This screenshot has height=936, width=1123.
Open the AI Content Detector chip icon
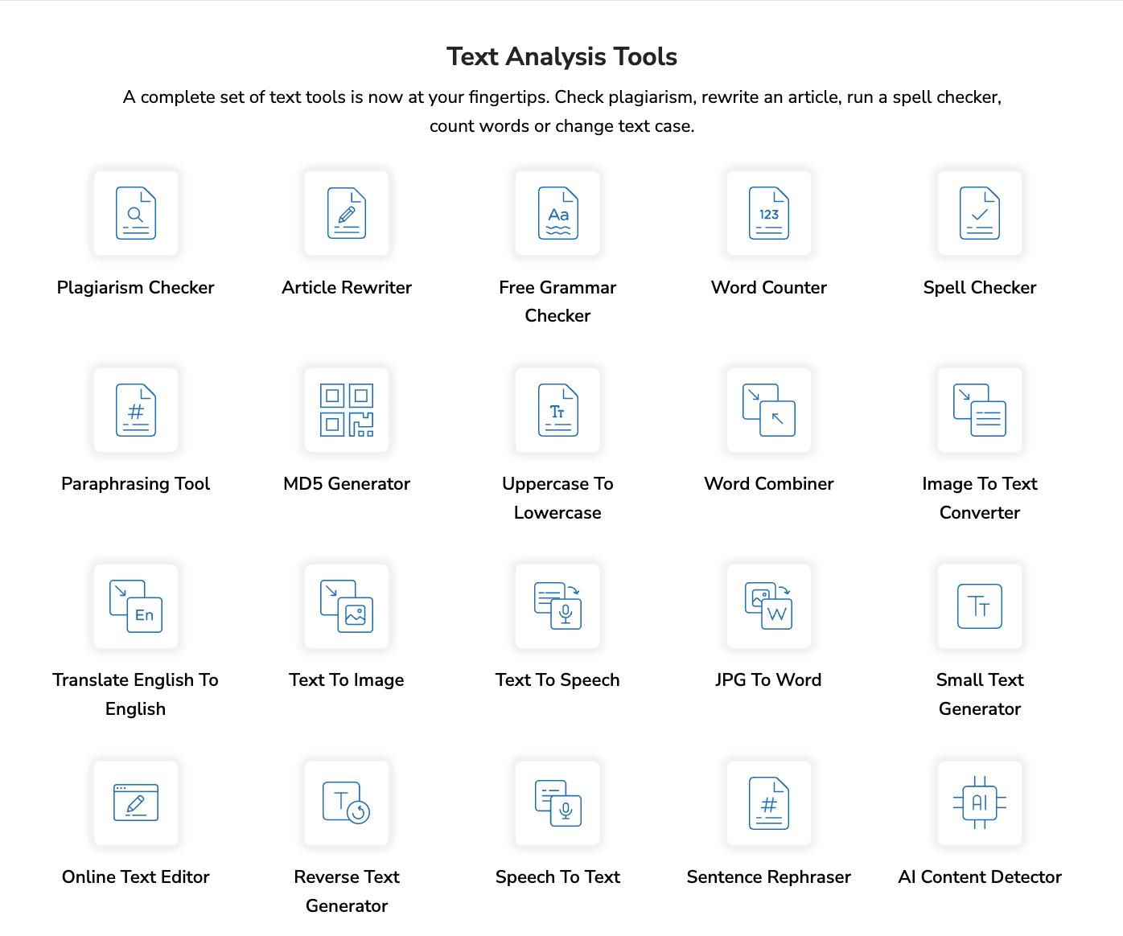click(979, 803)
